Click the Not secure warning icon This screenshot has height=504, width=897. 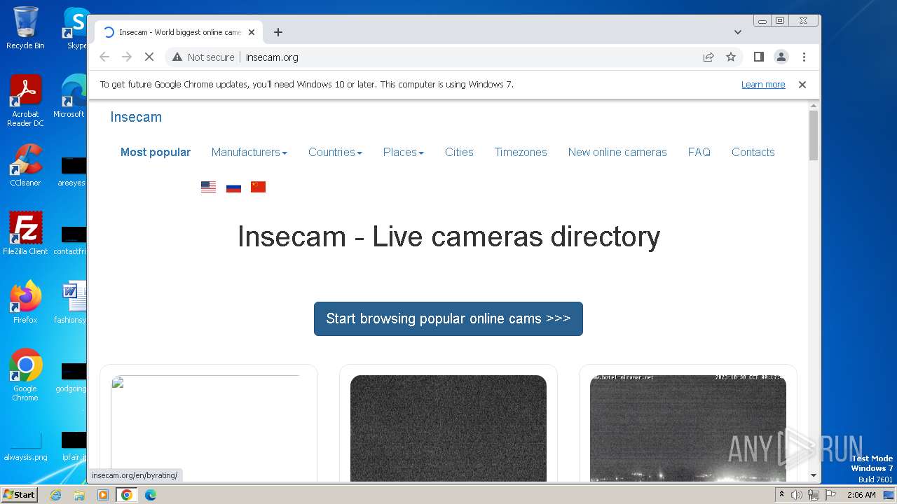click(177, 57)
